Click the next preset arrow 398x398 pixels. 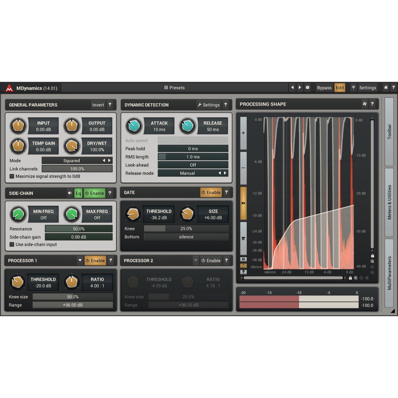(x=300, y=88)
